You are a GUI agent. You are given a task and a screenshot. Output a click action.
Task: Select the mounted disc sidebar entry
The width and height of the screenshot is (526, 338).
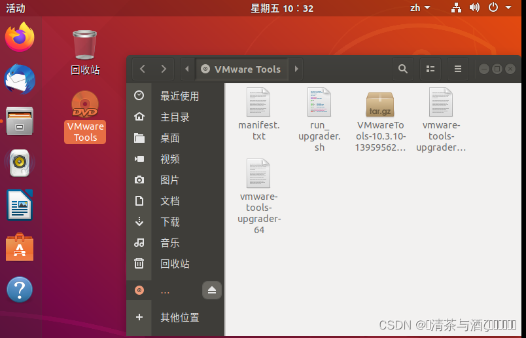[x=164, y=290]
